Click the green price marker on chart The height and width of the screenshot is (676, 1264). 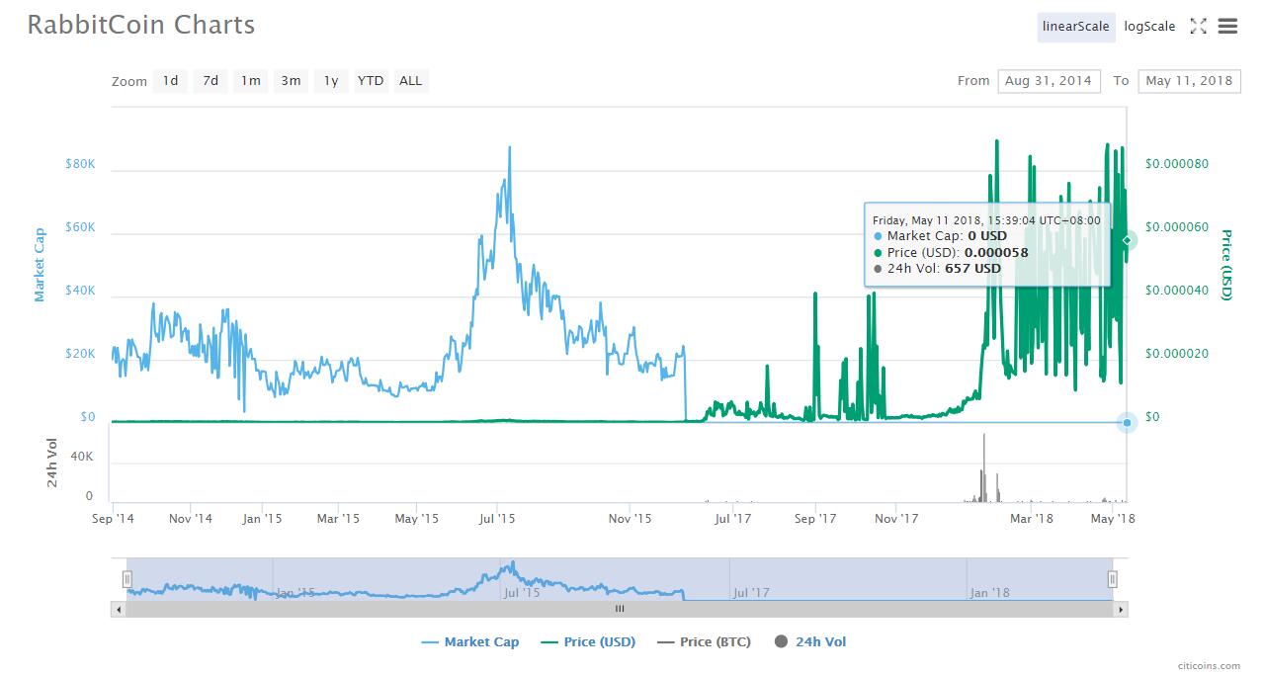pyautogui.click(x=1128, y=240)
